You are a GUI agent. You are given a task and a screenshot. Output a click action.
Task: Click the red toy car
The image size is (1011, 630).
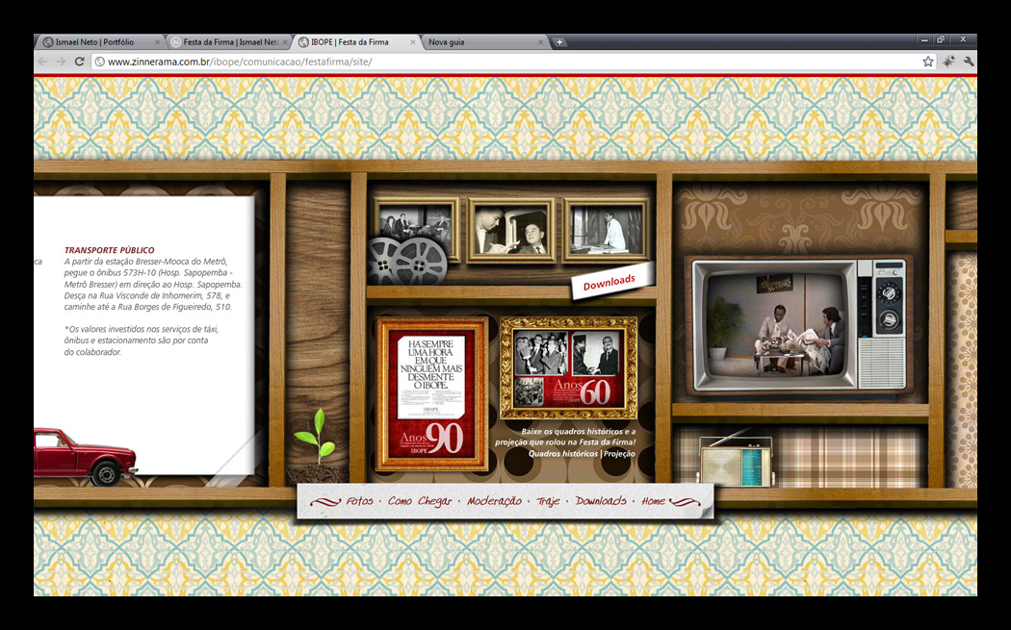[85, 456]
